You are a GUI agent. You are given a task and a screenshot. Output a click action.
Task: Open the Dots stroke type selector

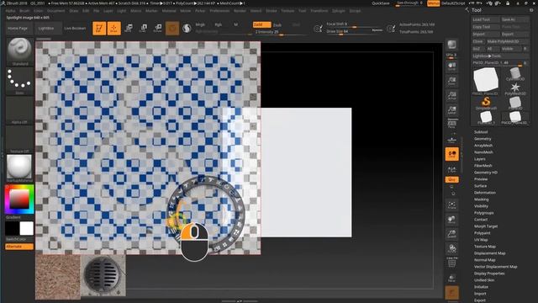19,81
